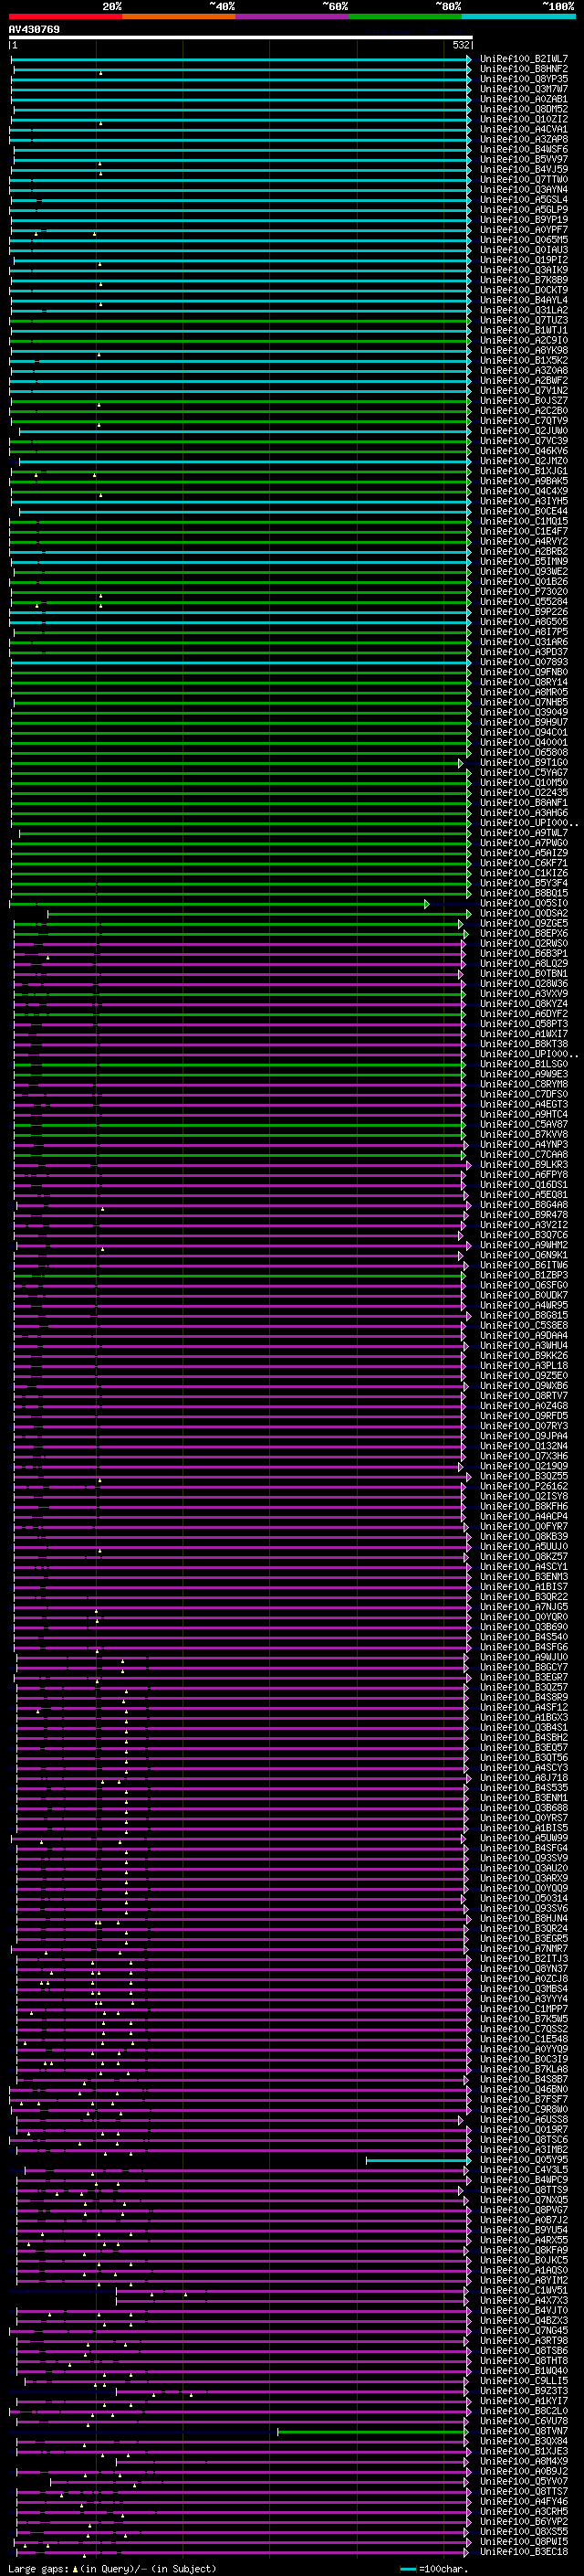Click the green alignment bar for UniRef100_Q8TVN7

coord(374,2432)
